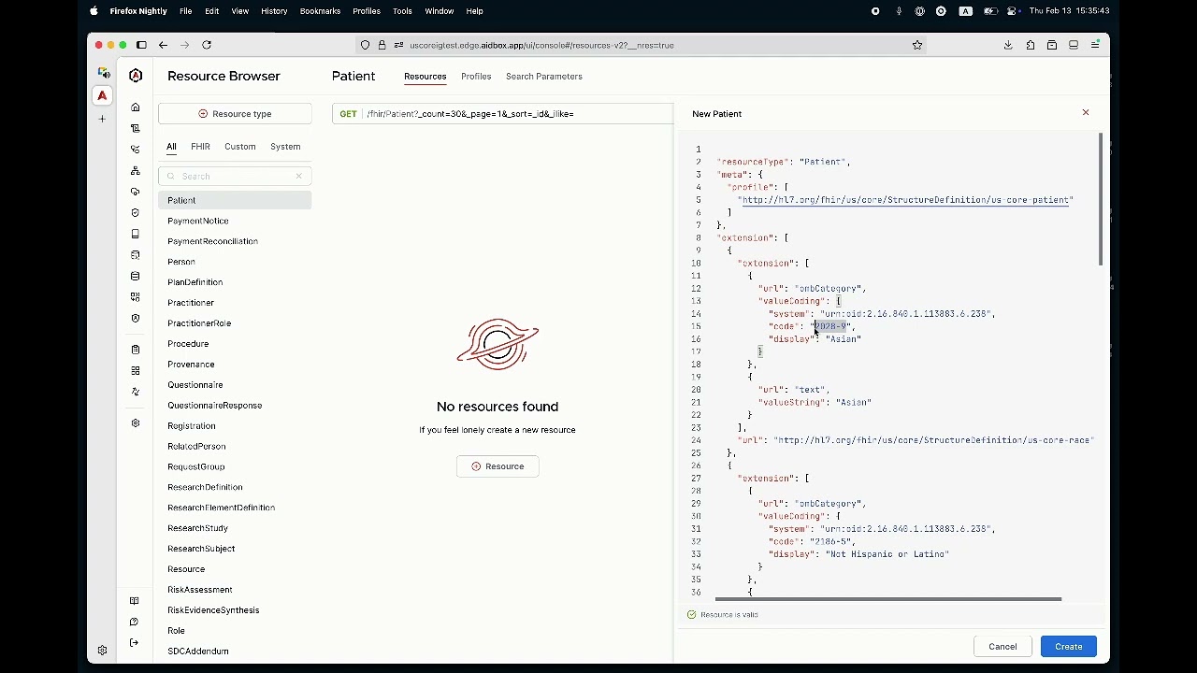Click the padlock site info icon

tap(382, 45)
